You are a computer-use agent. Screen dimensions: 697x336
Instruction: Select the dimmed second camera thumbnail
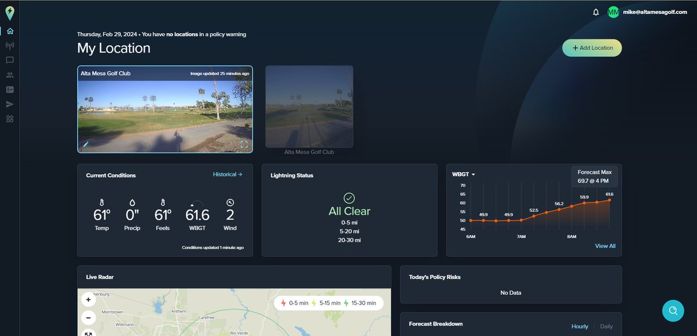[309, 106]
